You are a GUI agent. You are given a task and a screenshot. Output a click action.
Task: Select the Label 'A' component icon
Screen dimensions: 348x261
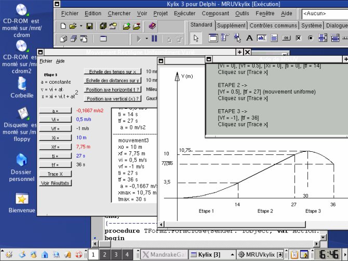tap(249, 38)
